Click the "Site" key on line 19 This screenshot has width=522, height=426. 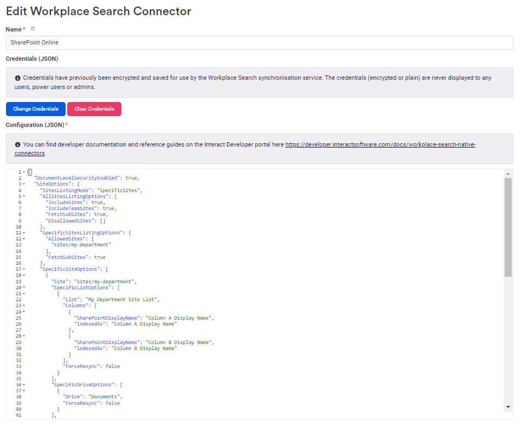60,282
